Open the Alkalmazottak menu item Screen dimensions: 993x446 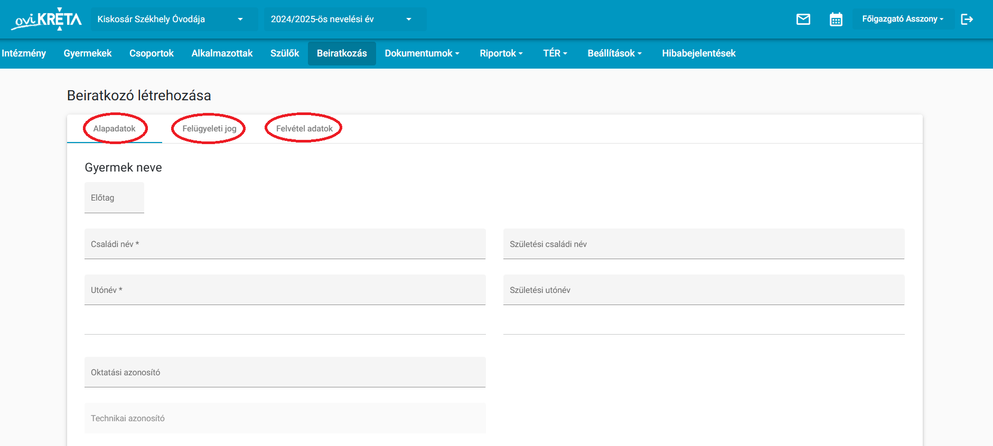tap(222, 53)
